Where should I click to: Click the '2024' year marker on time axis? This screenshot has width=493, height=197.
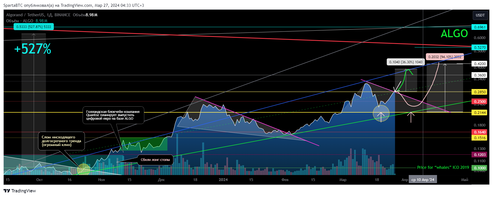(223, 180)
